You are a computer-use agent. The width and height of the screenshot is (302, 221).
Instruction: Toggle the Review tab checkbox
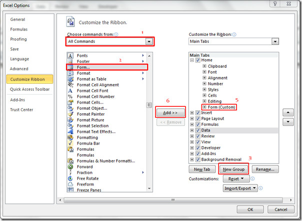(x=198, y=136)
